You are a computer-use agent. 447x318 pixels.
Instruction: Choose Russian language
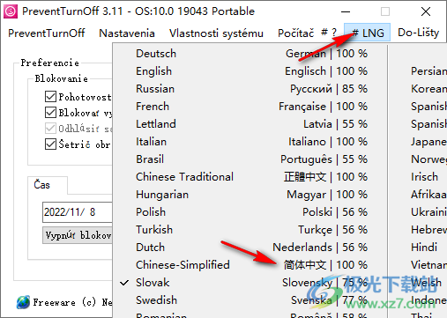250,89
